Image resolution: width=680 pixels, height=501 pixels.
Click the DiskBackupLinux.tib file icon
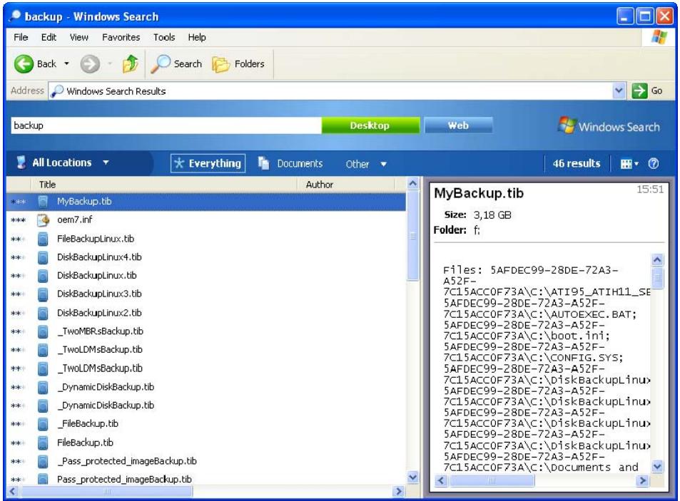pos(43,276)
